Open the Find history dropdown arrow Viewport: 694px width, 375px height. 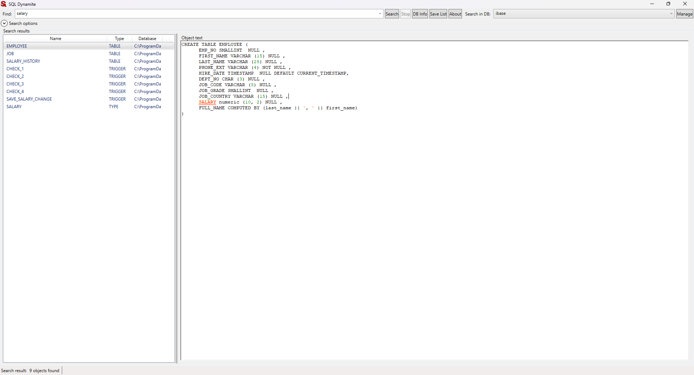(x=380, y=14)
